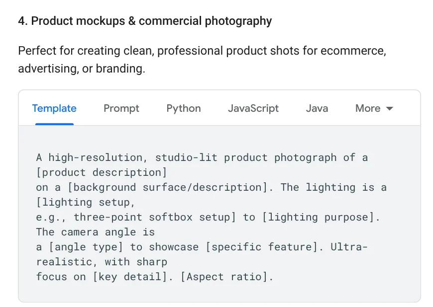Click the text 'Perfect for creating clean, professional product shots'

158,51
